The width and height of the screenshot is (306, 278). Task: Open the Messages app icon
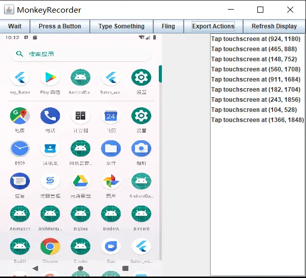pyautogui.click(x=20, y=181)
